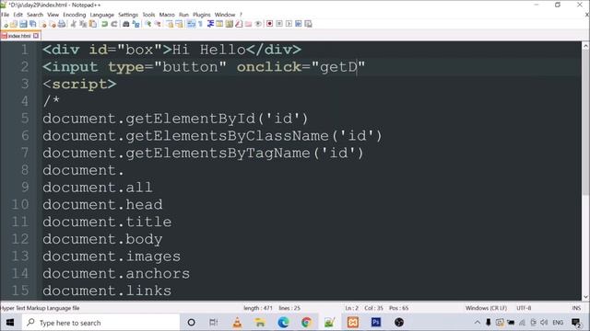Click the Find and Replace toolbar icon
Viewport: 590px width, 331px height.
click(136, 24)
